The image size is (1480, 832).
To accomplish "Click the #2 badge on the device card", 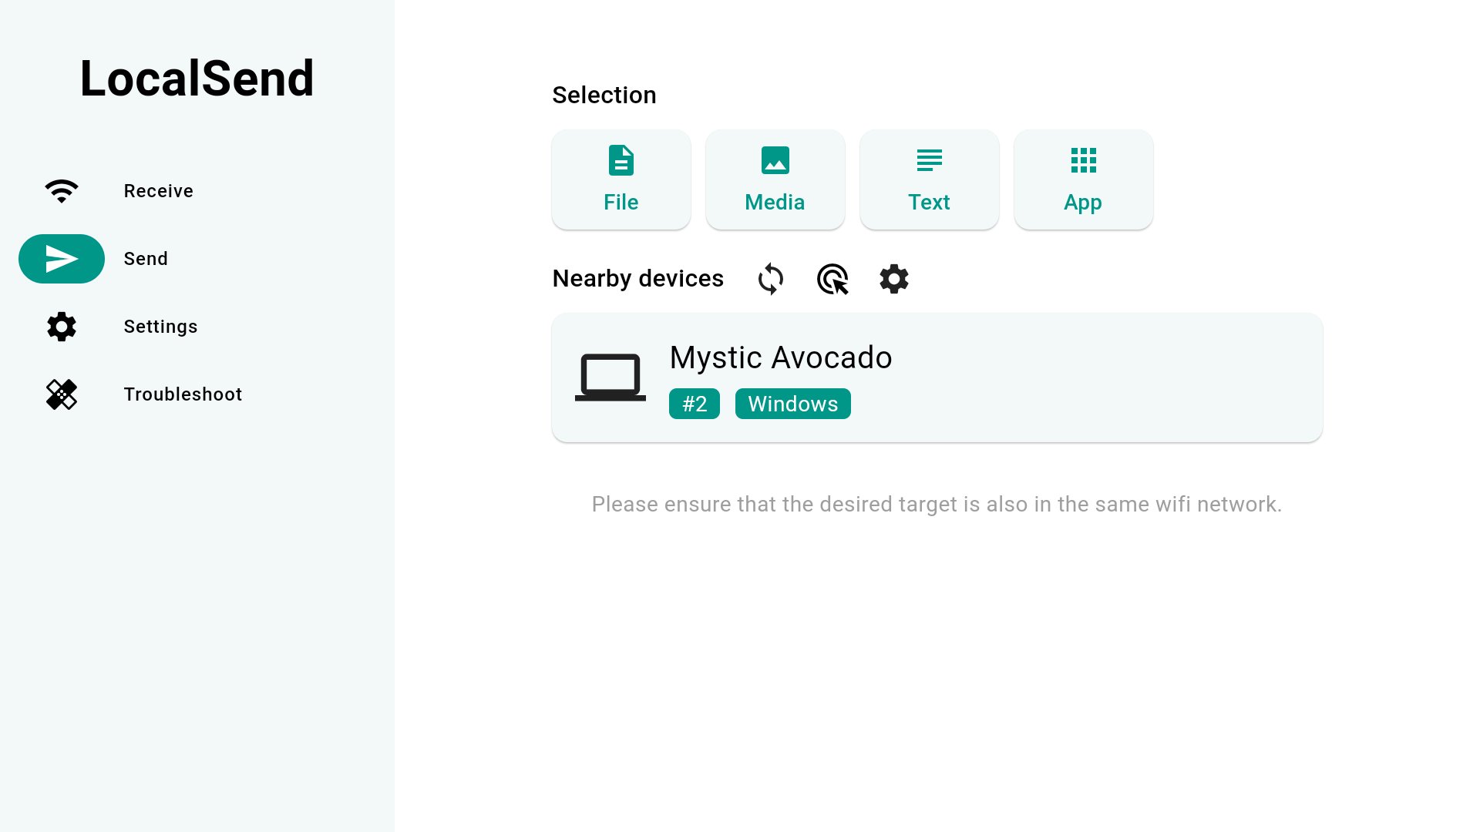I will click(x=694, y=403).
